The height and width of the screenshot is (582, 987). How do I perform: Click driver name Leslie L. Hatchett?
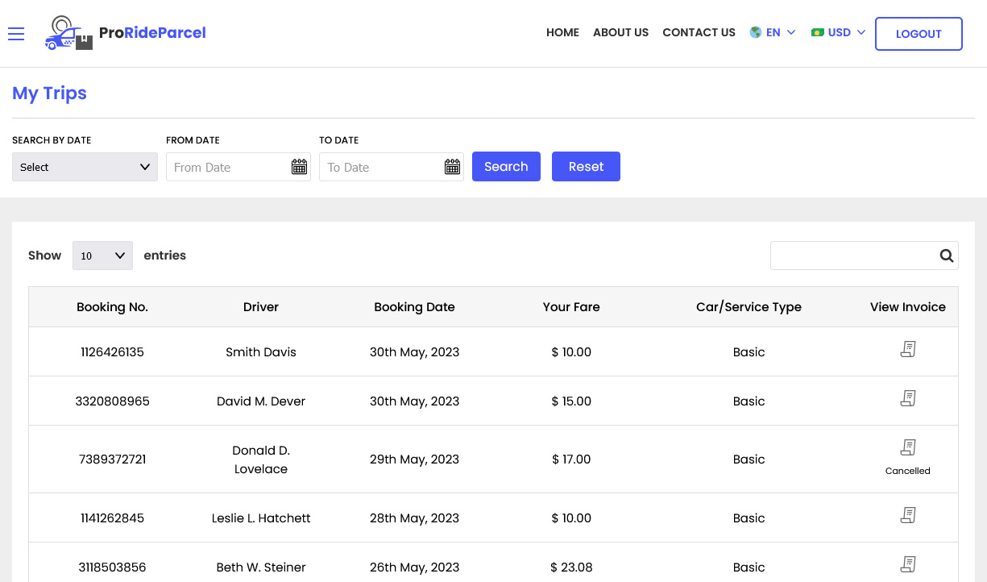(261, 518)
